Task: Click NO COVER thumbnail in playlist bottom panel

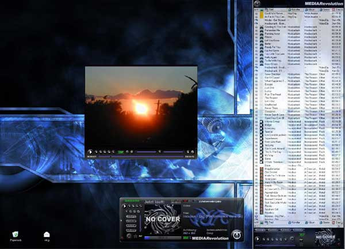Action: click(325, 237)
